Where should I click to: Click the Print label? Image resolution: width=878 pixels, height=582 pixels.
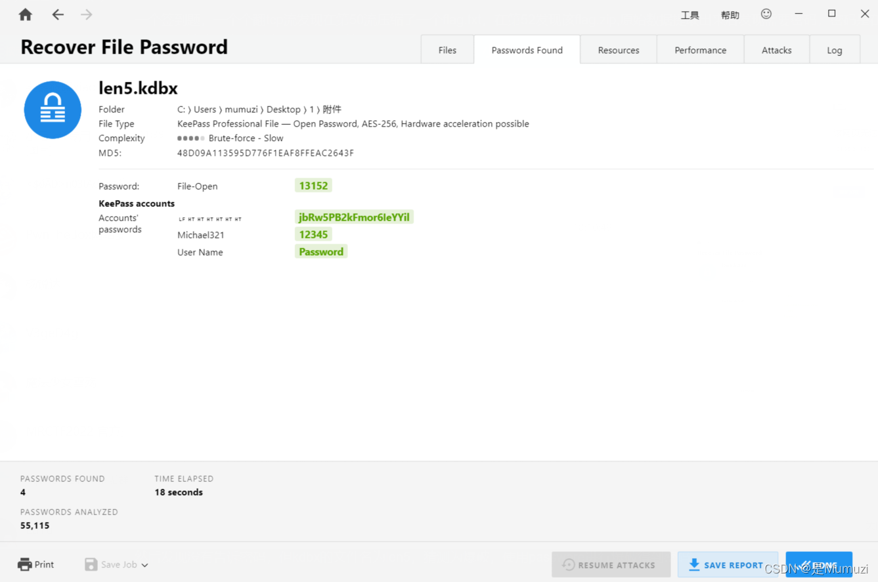pos(45,564)
